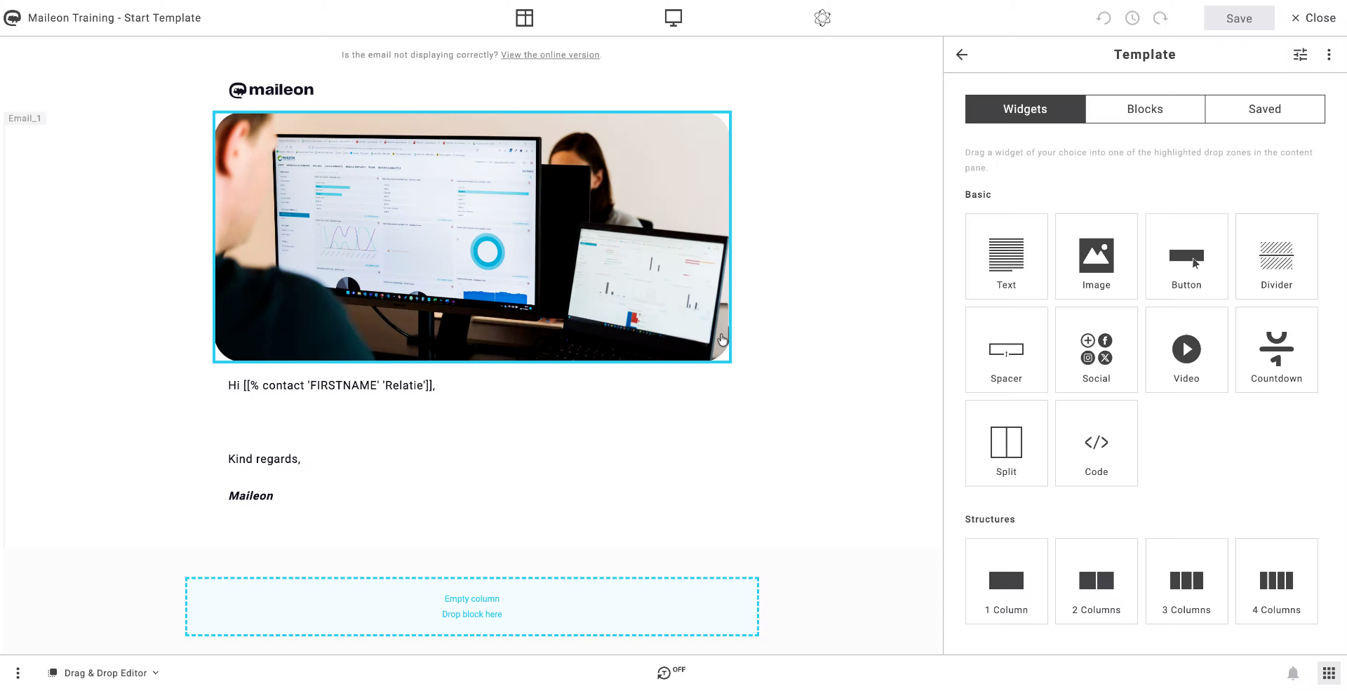The width and height of the screenshot is (1347, 691).
Task: Select the Text widget
Action: 1006,257
